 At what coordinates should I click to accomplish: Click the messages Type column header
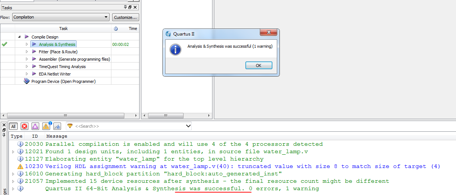click(x=17, y=137)
